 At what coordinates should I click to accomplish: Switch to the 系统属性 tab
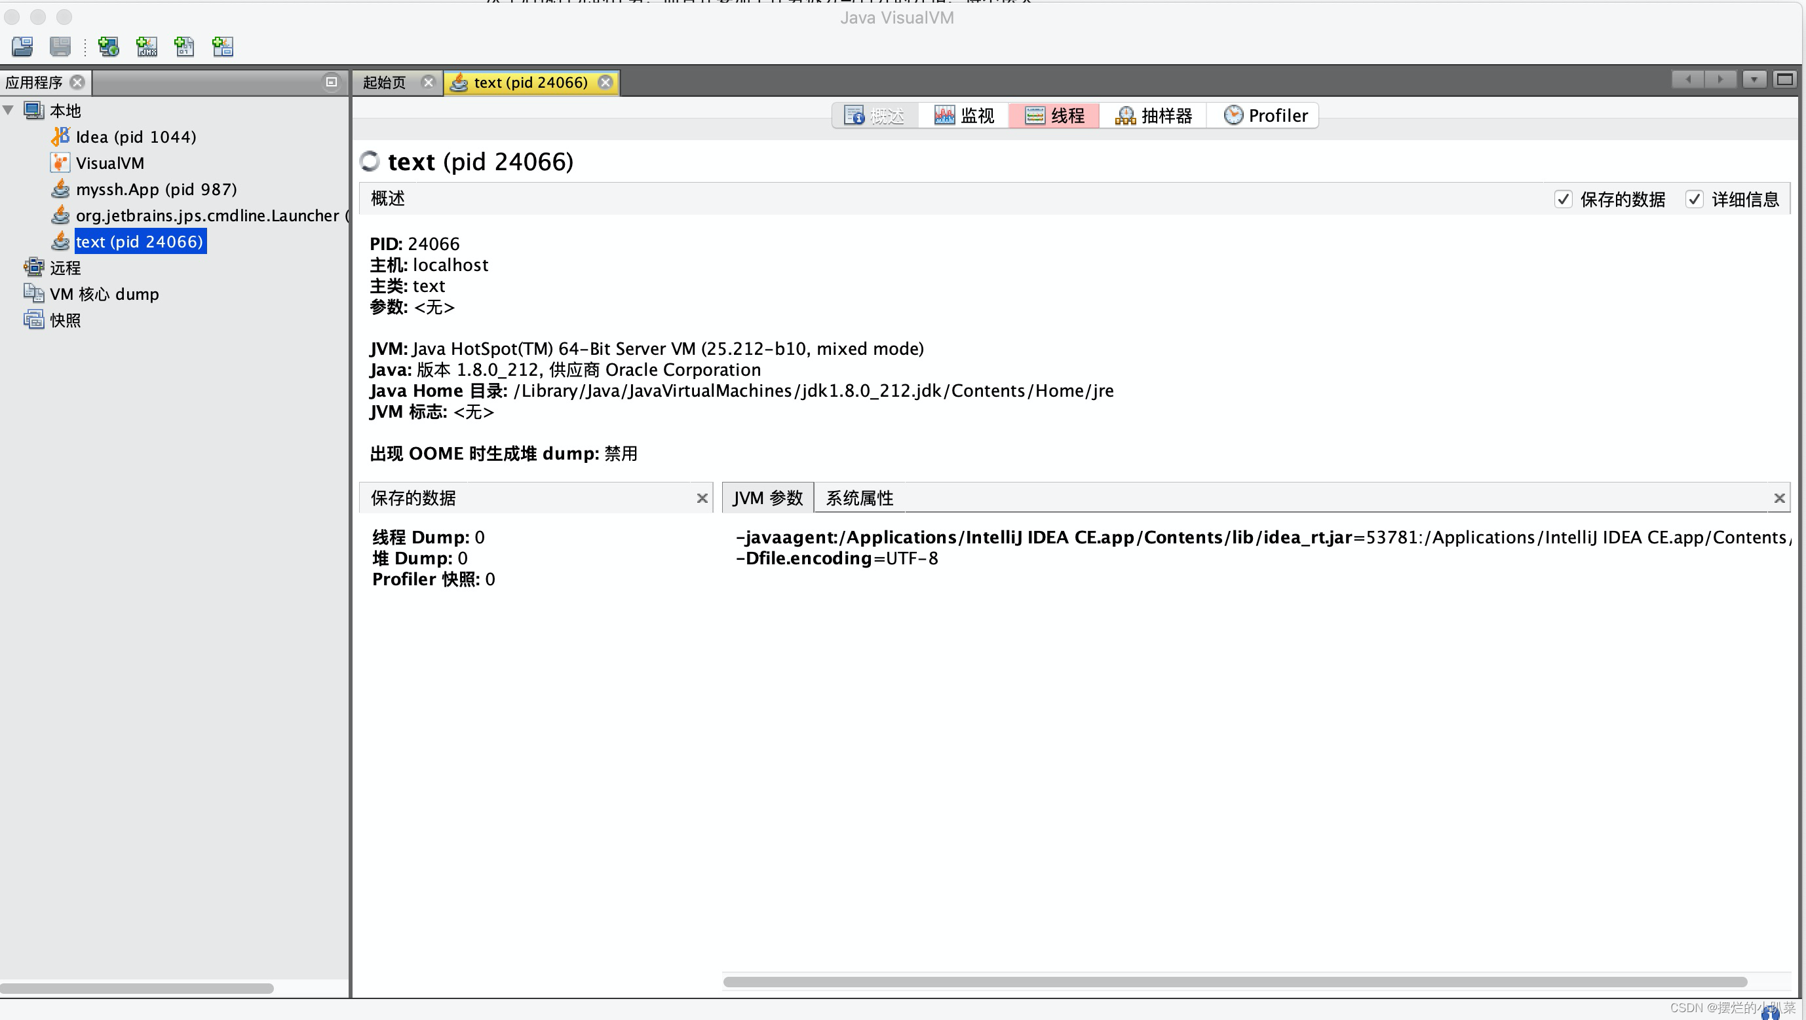click(x=860, y=498)
